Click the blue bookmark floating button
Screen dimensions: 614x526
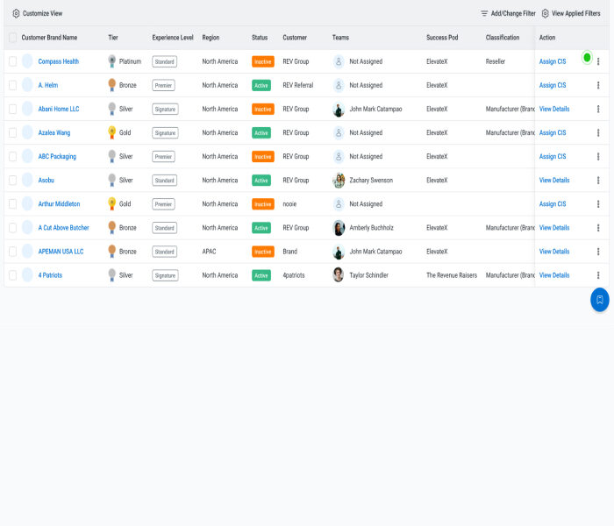tap(599, 300)
